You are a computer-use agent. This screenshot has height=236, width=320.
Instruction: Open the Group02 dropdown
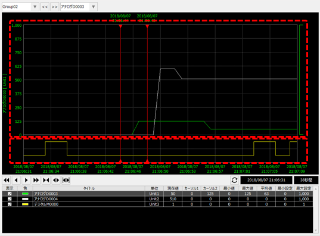(35, 7)
